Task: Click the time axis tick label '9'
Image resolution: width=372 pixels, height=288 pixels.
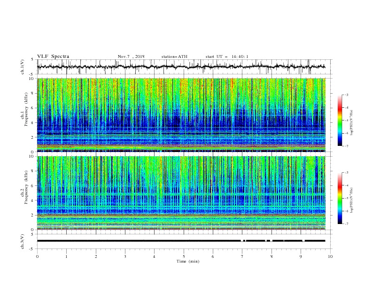Action: coord(301,256)
